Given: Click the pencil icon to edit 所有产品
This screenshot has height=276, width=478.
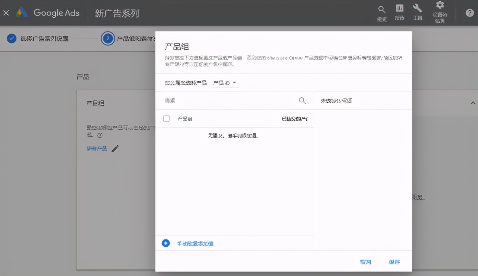Looking at the screenshot, I should 115,148.
